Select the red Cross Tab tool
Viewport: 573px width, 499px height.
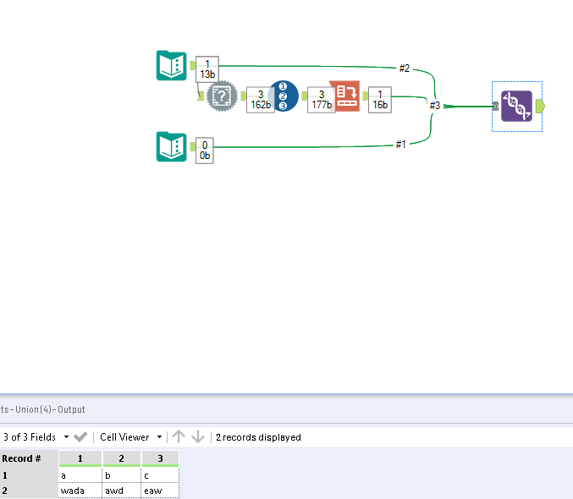click(344, 96)
